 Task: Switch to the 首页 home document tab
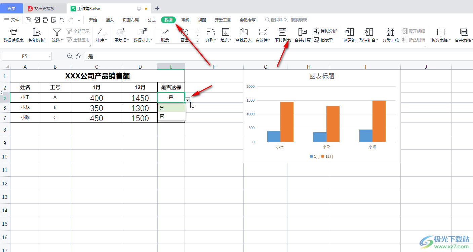tap(11, 8)
